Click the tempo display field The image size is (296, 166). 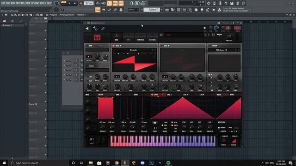click(x=88, y=3)
